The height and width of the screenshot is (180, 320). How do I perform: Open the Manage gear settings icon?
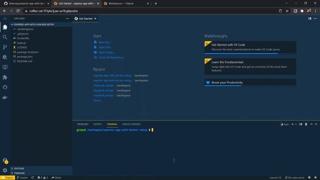click(x=5, y=170)
